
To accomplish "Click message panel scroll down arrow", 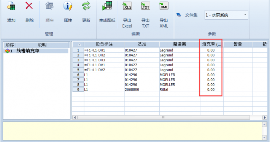I will [264, 137].
